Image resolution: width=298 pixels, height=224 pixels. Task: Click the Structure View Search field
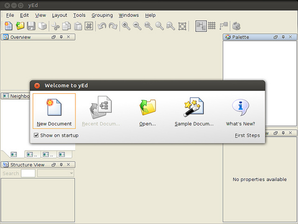28,173
